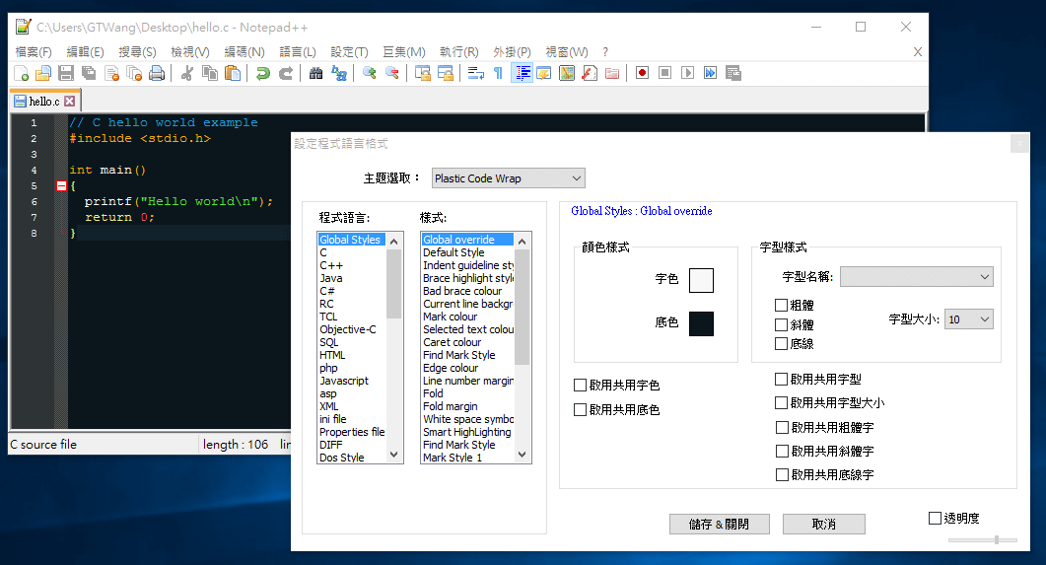The image size is (1046, 565).
Task: Click the Redo arrow icon
Action: [x=286, y=73]
